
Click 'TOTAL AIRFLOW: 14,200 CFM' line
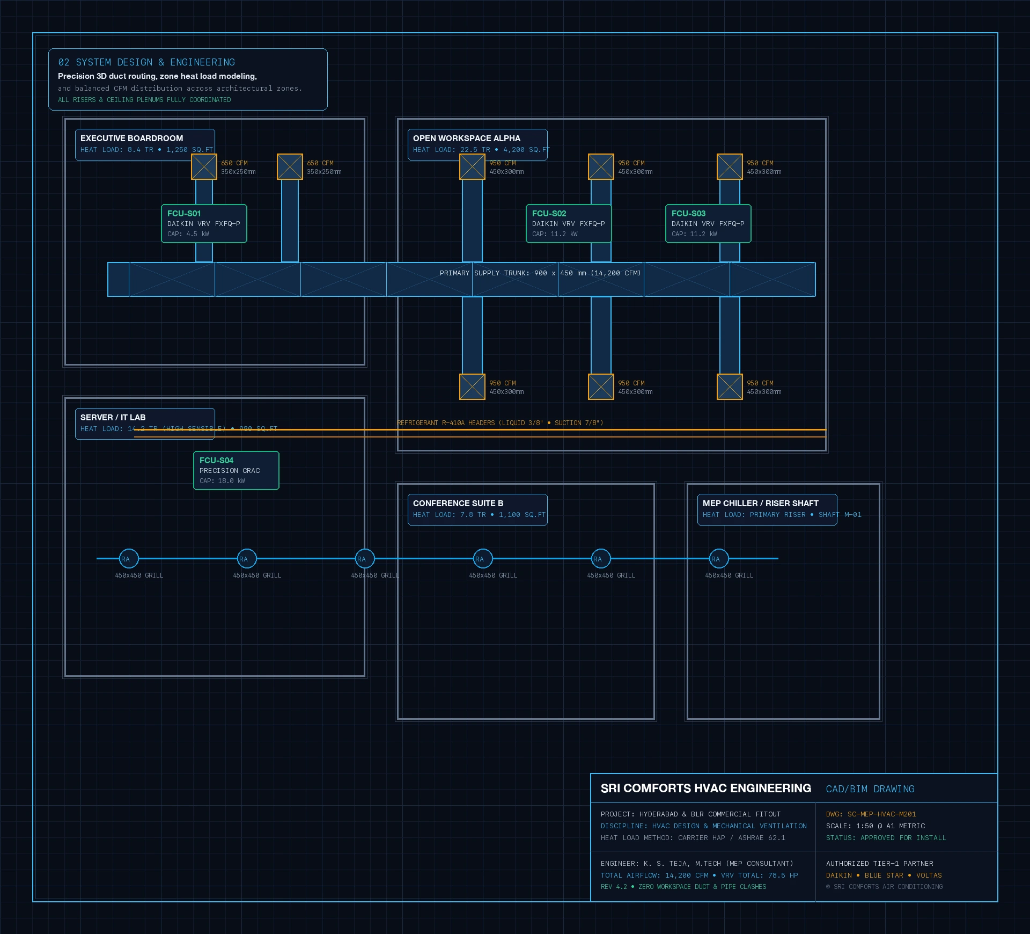700,875
